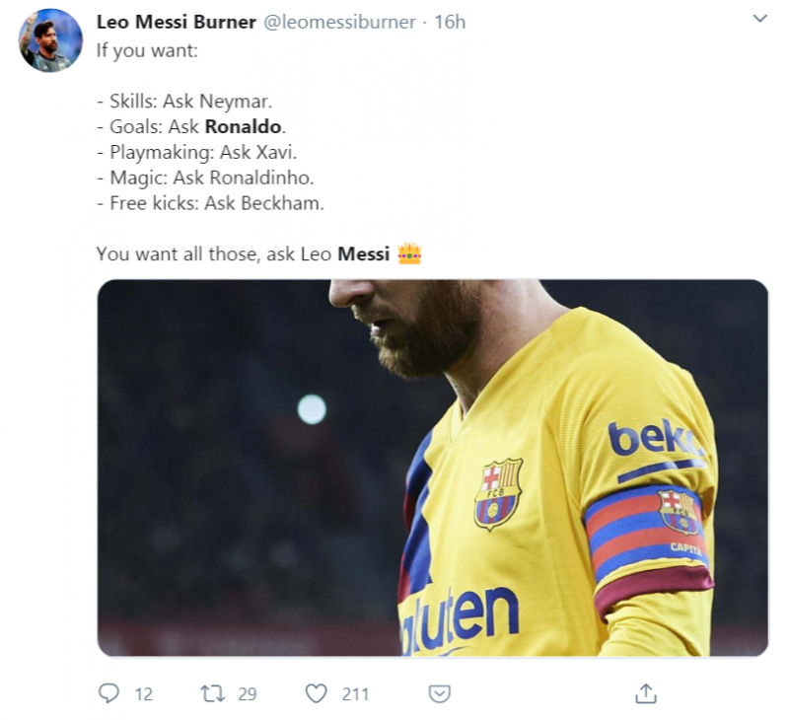Click the crown emoji after Messi
Image resolution: width=789 pixels, height=720 pixels.
(409, 254)
